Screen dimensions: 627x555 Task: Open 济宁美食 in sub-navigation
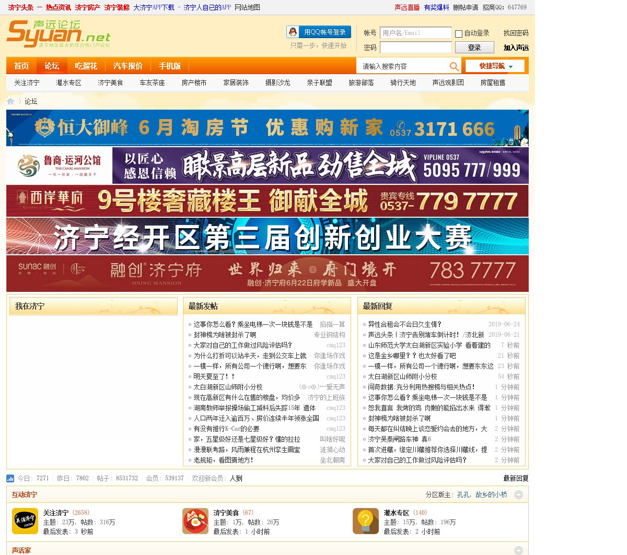pyautogui.click(x=110, y=82)
